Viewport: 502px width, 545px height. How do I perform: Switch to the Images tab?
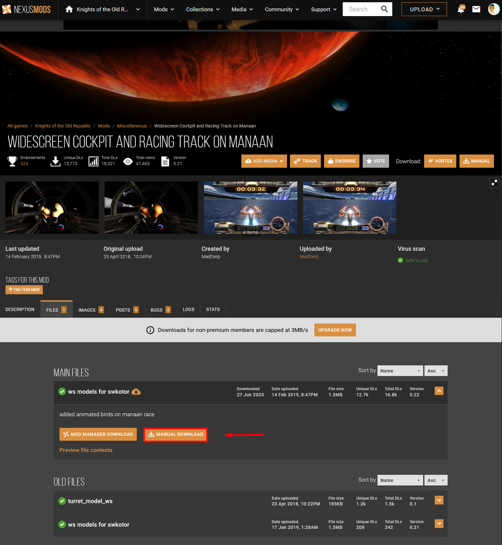[x=91, y=309]
